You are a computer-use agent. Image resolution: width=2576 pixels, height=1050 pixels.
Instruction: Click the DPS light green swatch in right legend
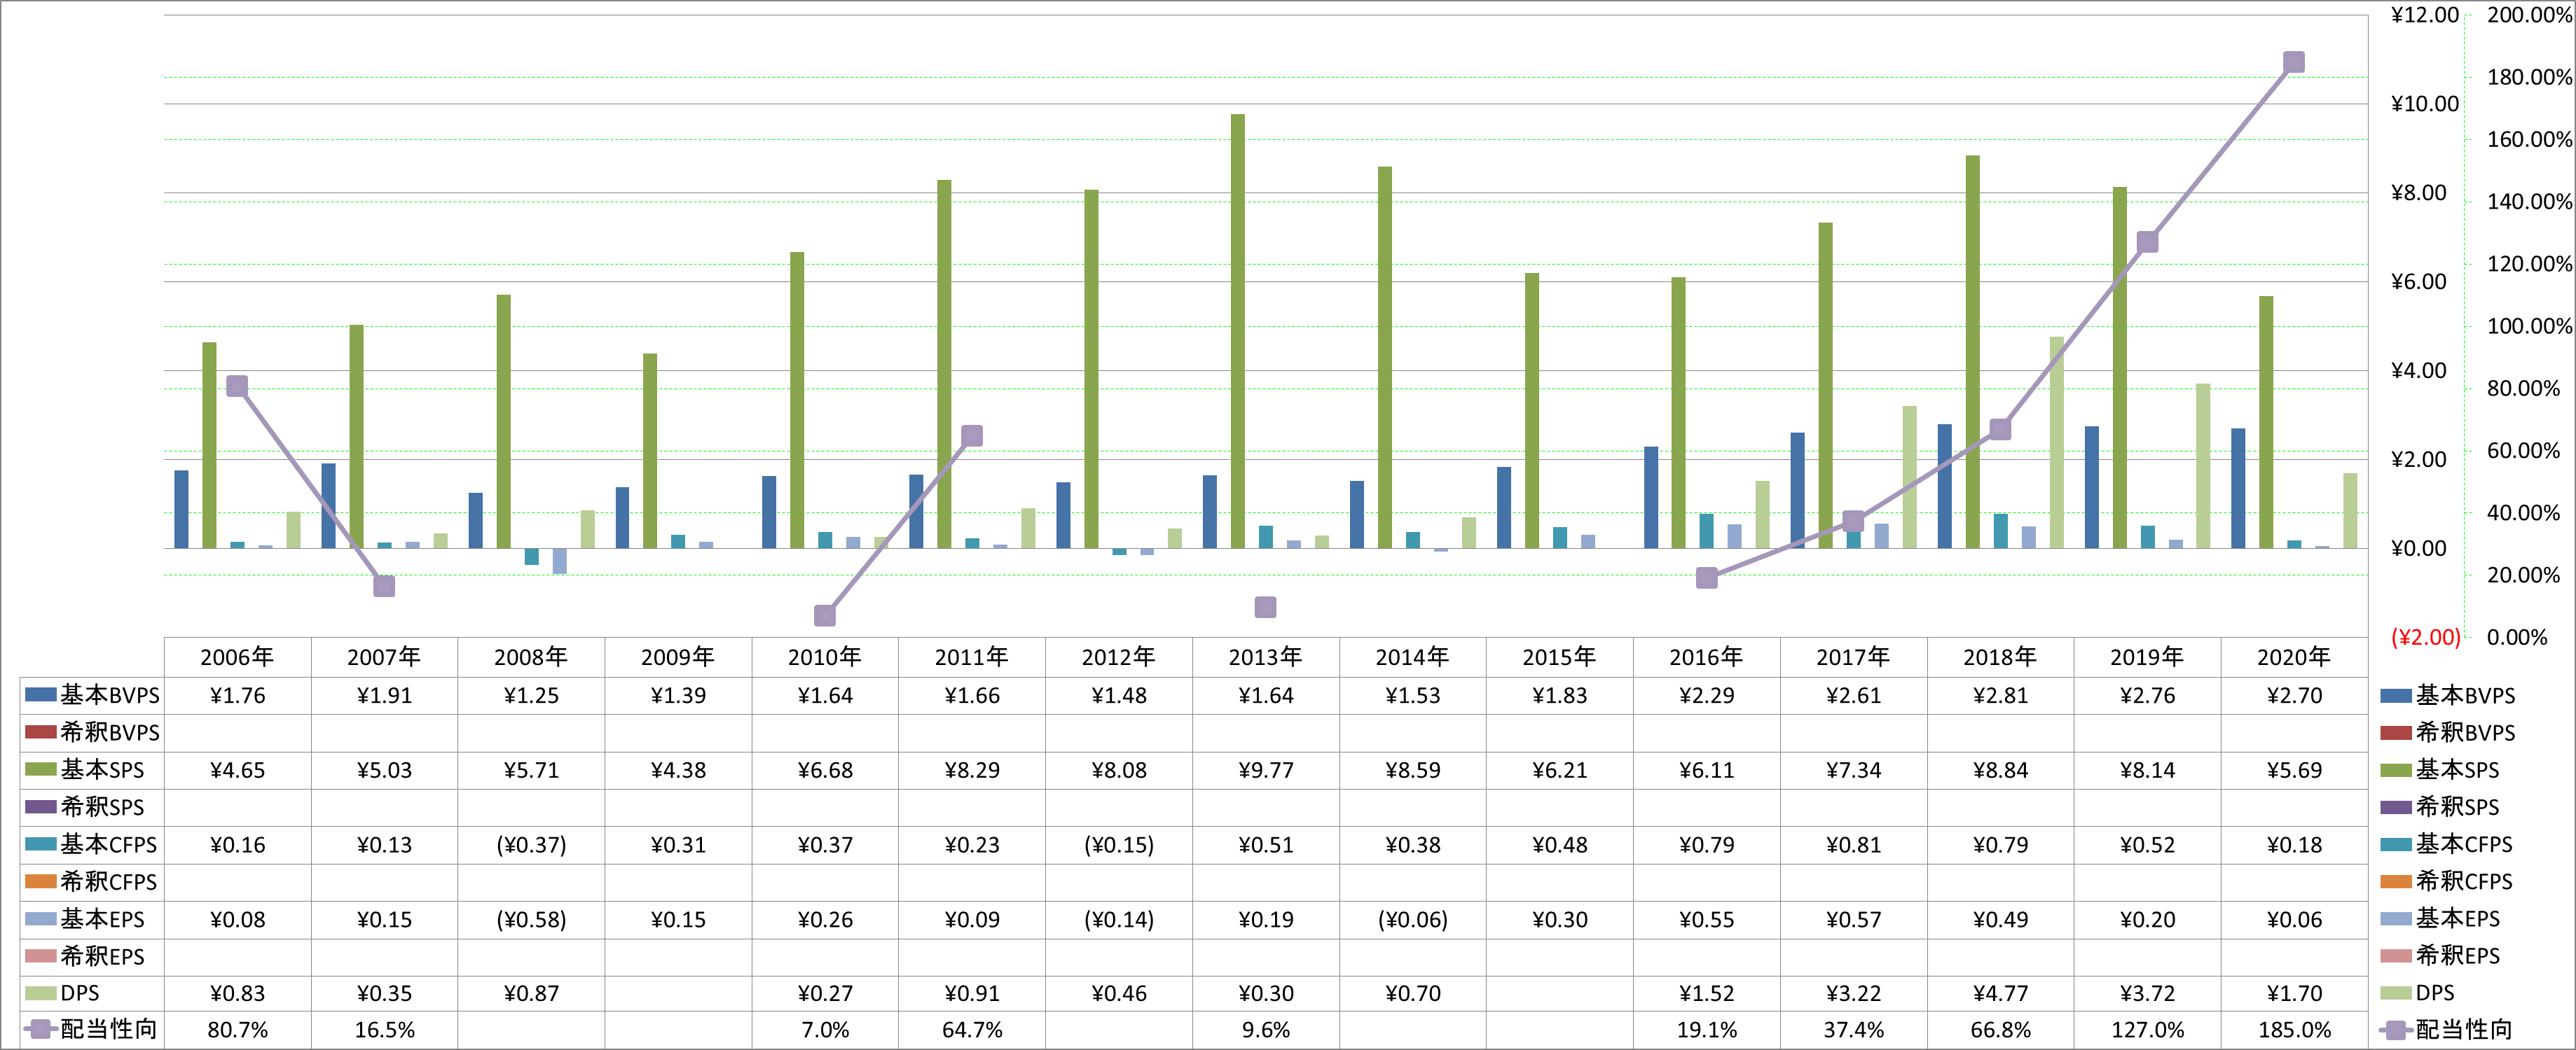click(2396, 993)
